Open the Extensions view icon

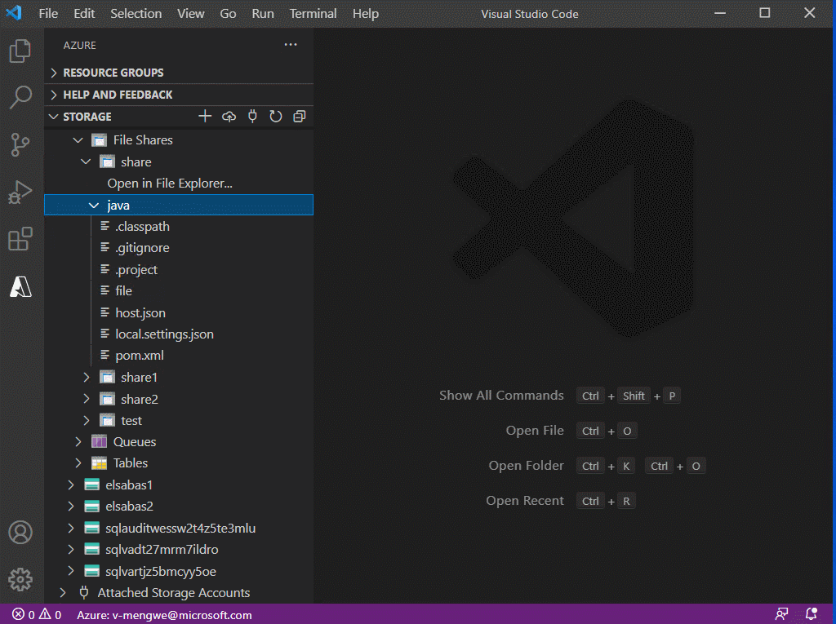pyautogui.click(x=20, y=239)
